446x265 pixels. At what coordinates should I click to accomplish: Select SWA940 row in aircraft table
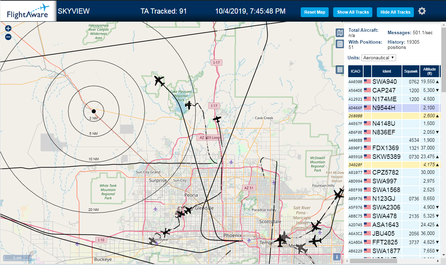coord(394,82)
